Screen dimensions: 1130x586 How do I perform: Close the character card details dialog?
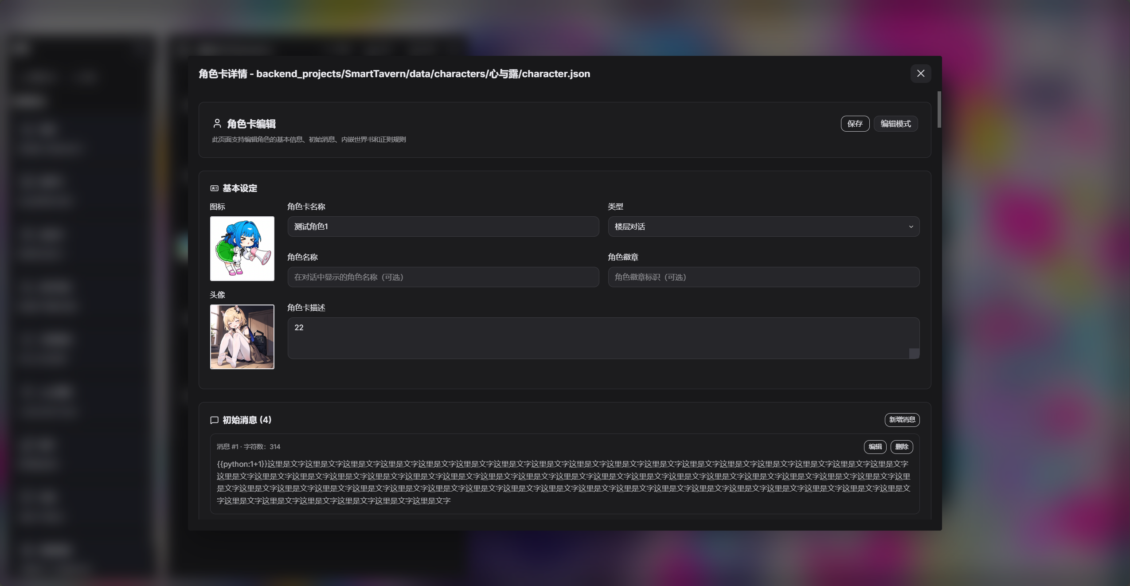pyautogui.click(x=920, y=74)
